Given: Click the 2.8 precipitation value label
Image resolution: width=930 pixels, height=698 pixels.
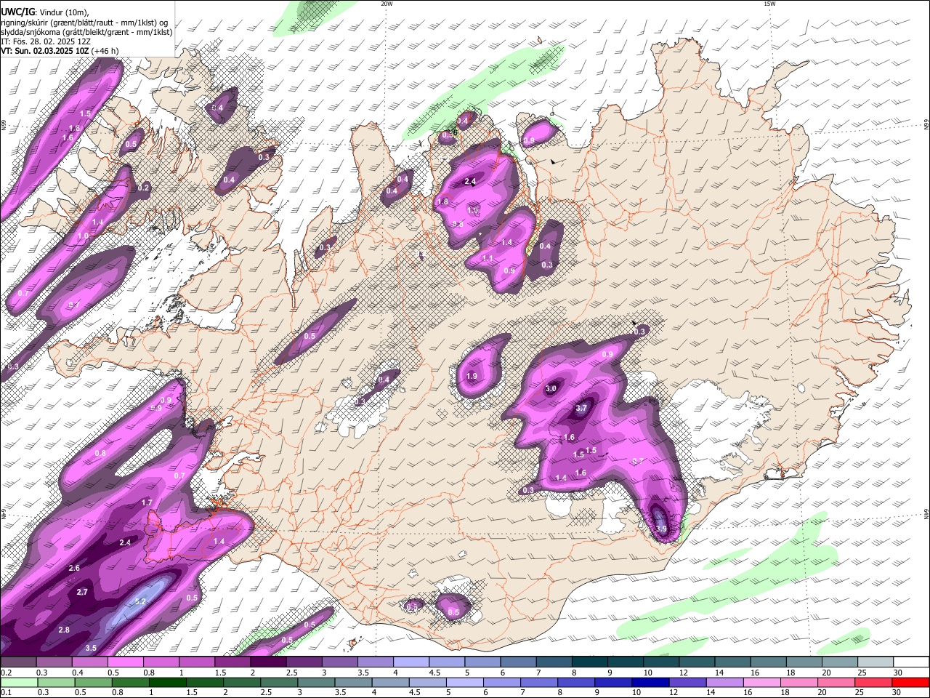Looking at the screenshot, I should [x=64, y=630].
